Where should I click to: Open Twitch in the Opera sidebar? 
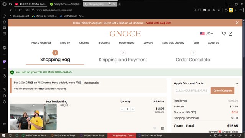(x=4, y=62)
